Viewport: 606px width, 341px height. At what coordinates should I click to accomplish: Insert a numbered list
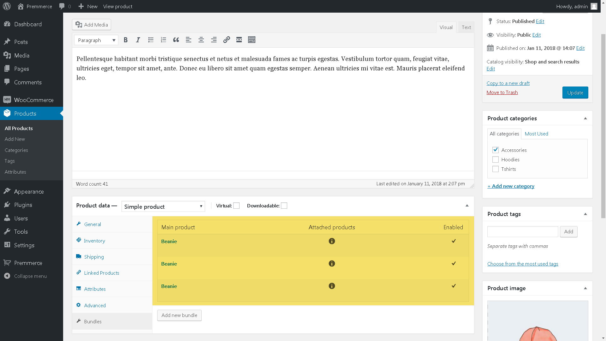click(163, 40)
